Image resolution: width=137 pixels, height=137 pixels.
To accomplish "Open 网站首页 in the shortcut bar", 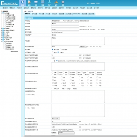I will click(83, 8).
